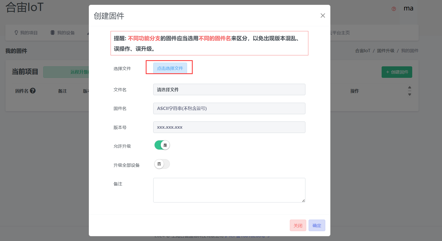
Task: Toggle the 允许升级 switch
Action: pyautogui.click(x=162, y=145)
